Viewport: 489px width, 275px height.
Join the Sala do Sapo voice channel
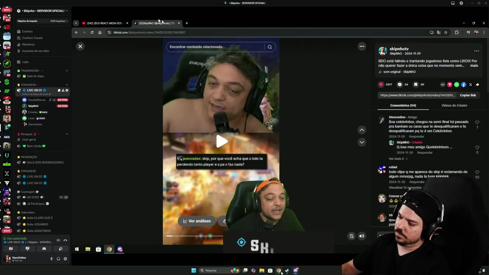point(35,76)
